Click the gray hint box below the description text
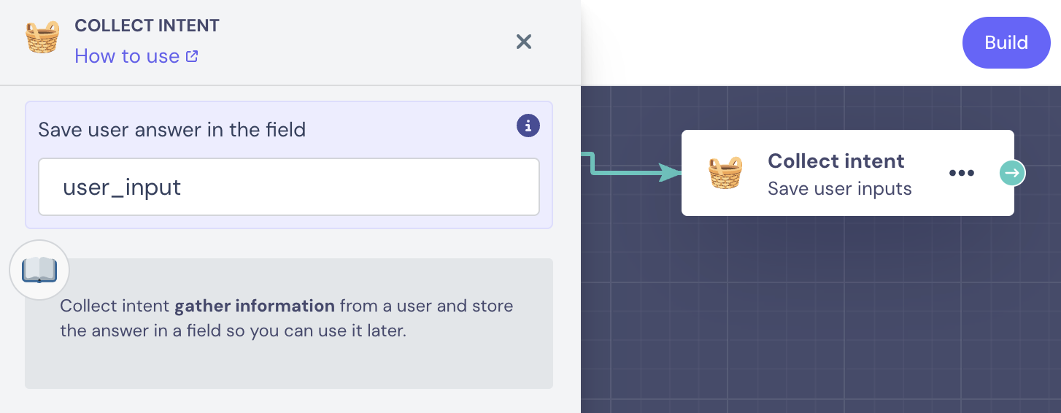Viewport: 1061px width, 413px height. click(x=288, y=365)
